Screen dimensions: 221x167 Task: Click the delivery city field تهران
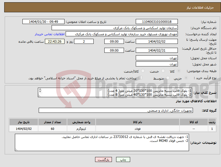(x=157, y=64)
